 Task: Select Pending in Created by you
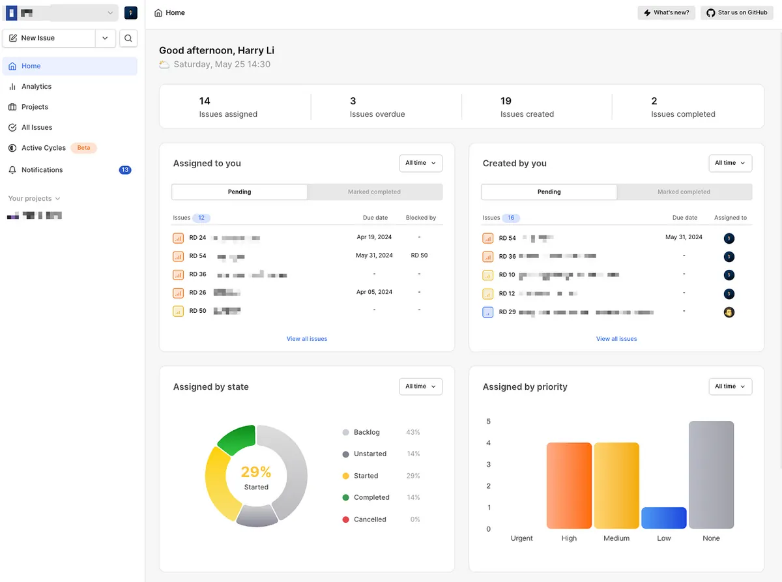(549, 192)
